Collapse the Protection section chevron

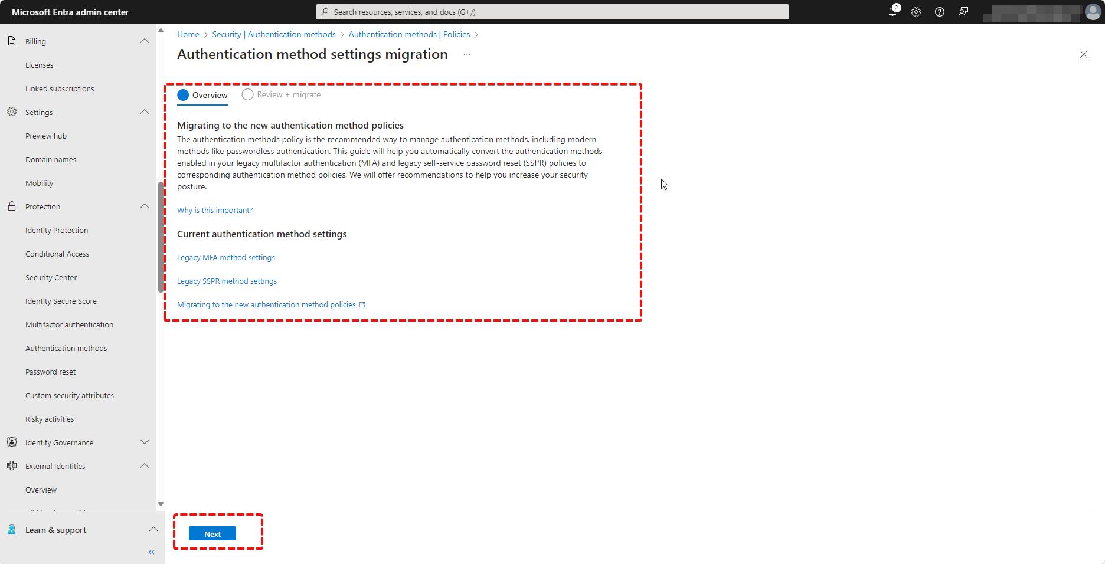point(145,206)
